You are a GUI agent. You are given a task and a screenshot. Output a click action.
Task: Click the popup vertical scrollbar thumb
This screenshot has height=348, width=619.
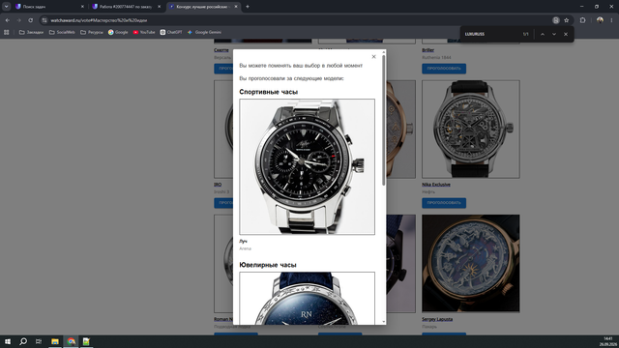point(384,120)
